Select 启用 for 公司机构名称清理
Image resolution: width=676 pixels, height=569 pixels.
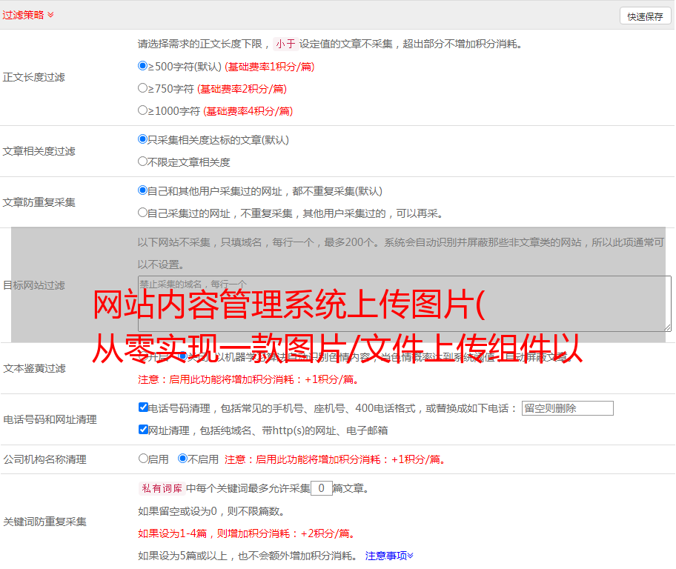click(x=143, y=458)
